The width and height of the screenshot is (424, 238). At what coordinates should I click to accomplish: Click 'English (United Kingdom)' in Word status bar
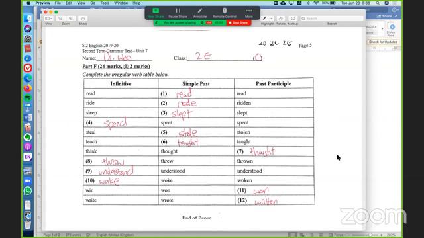pyautogui.click(x=115, y=235)
